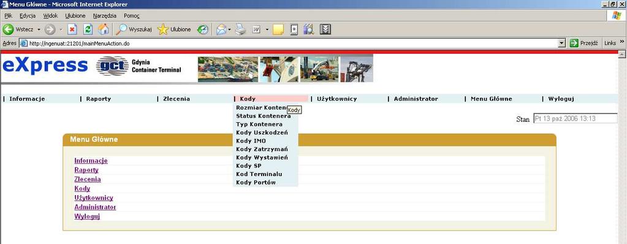The image size is (627, 244).
Task: Click the gct Gdynia Container Terminal logo
Action: pos(139,66)
